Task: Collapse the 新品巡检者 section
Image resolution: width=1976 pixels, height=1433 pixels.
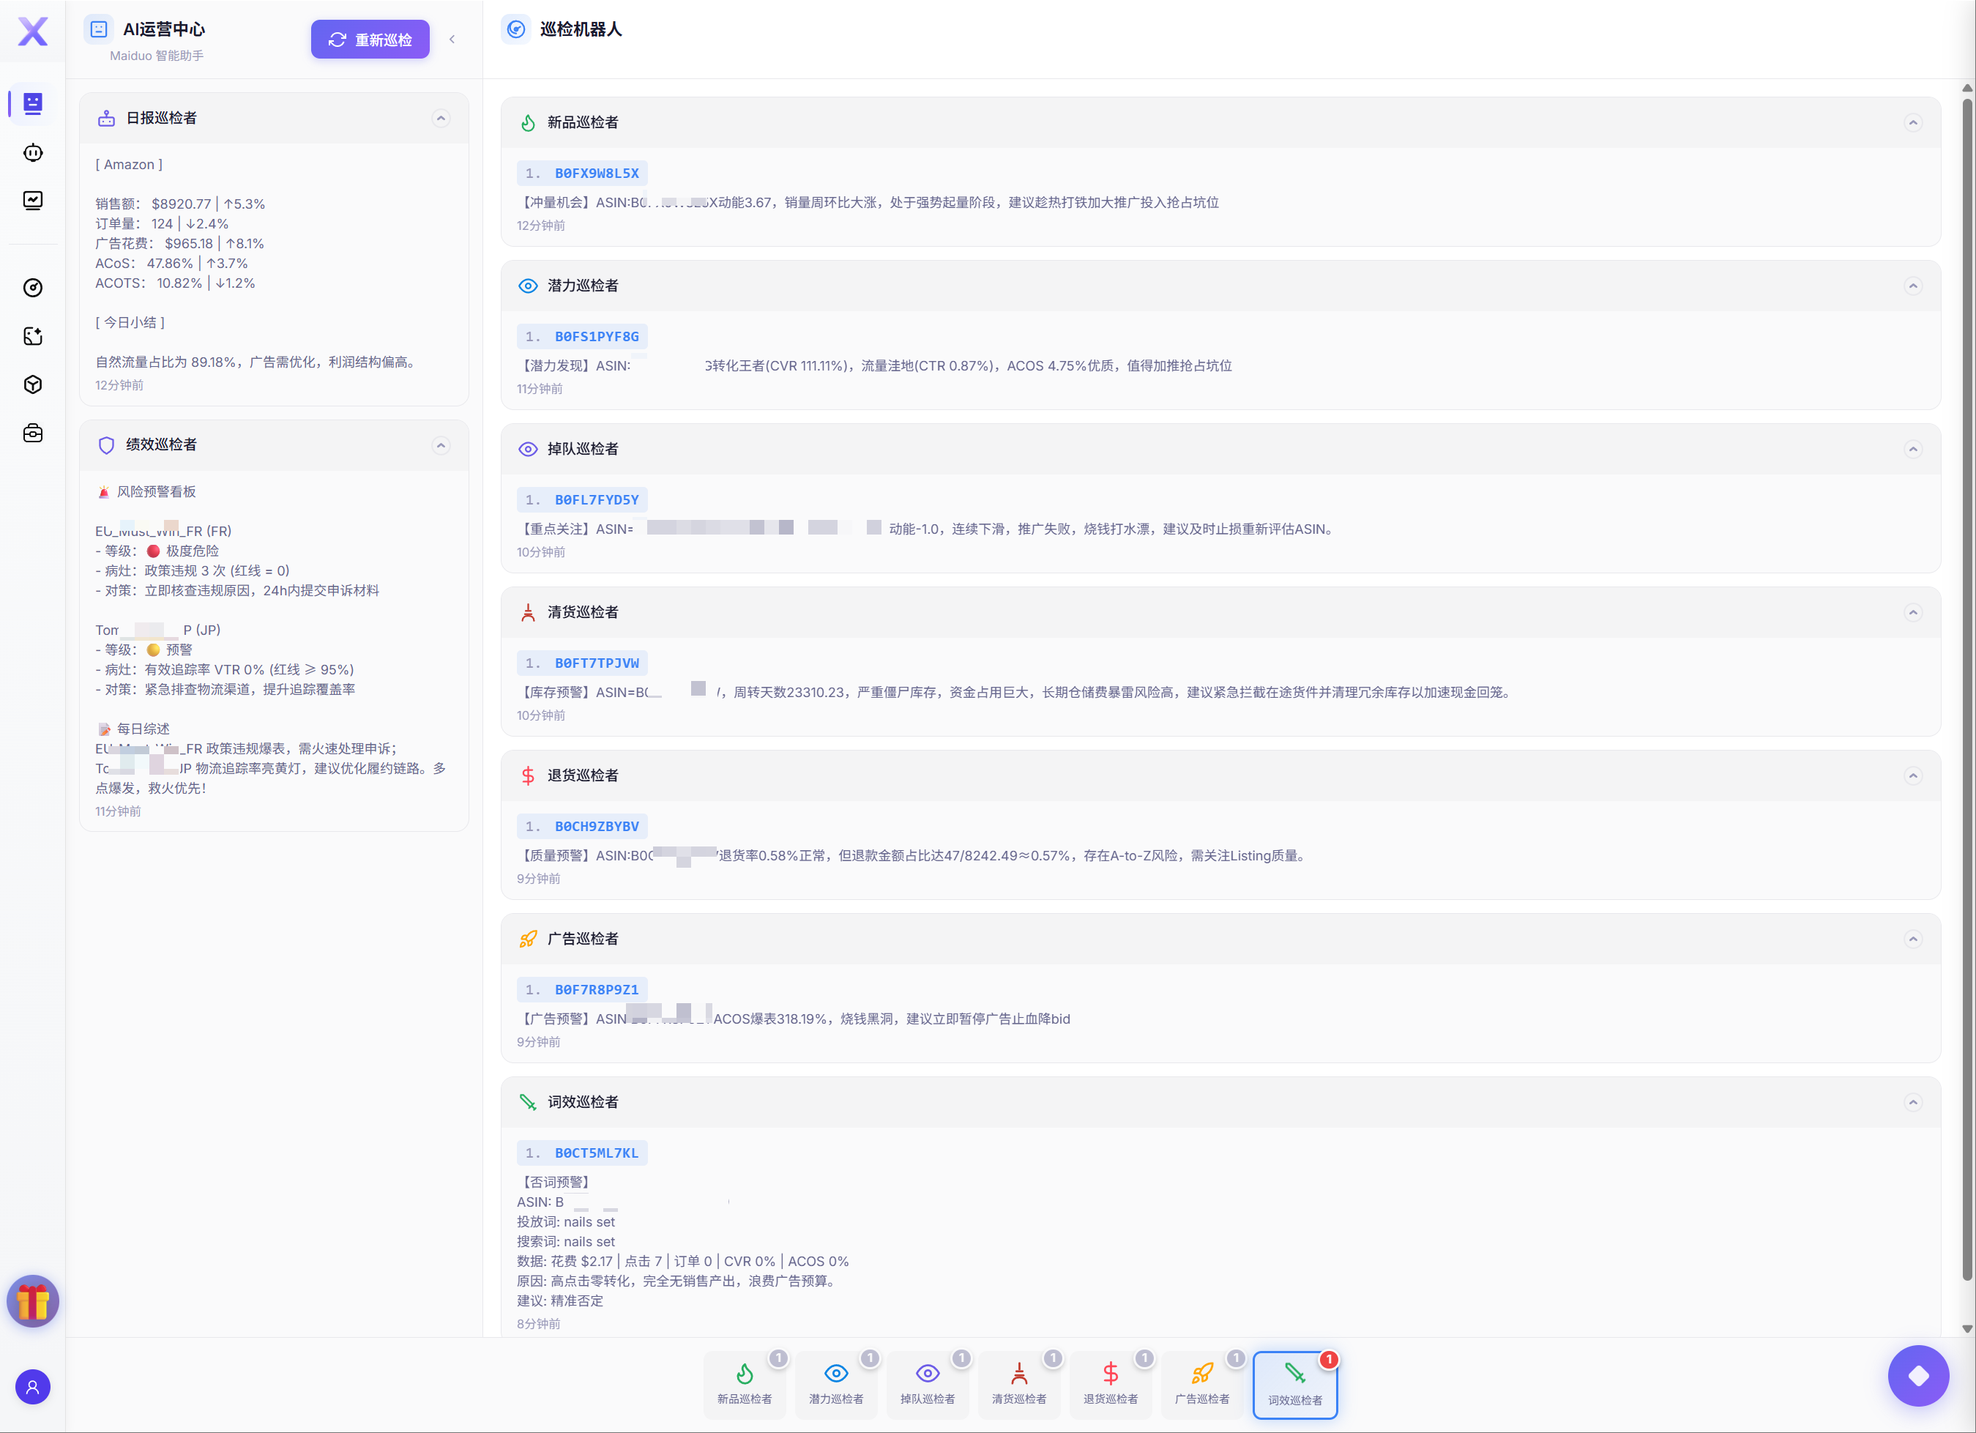Action: click(1912, 123)
